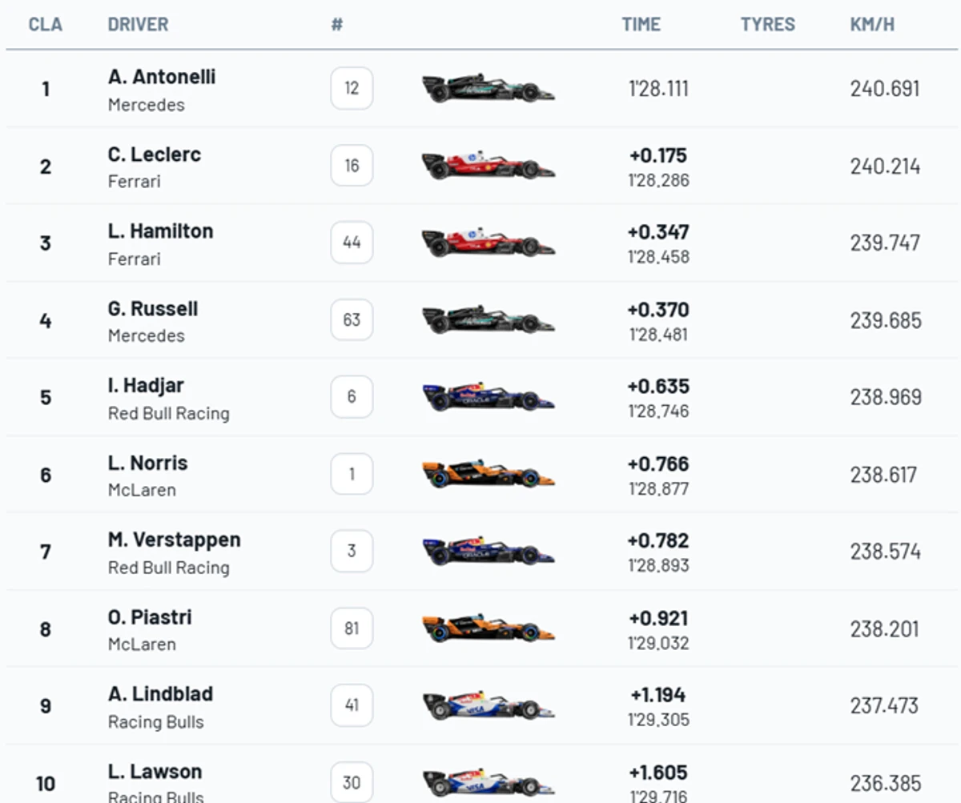The image size is (961, 803).
Task: Click the Ferrari team label under L. Hamilton
Action: (135, 259)
